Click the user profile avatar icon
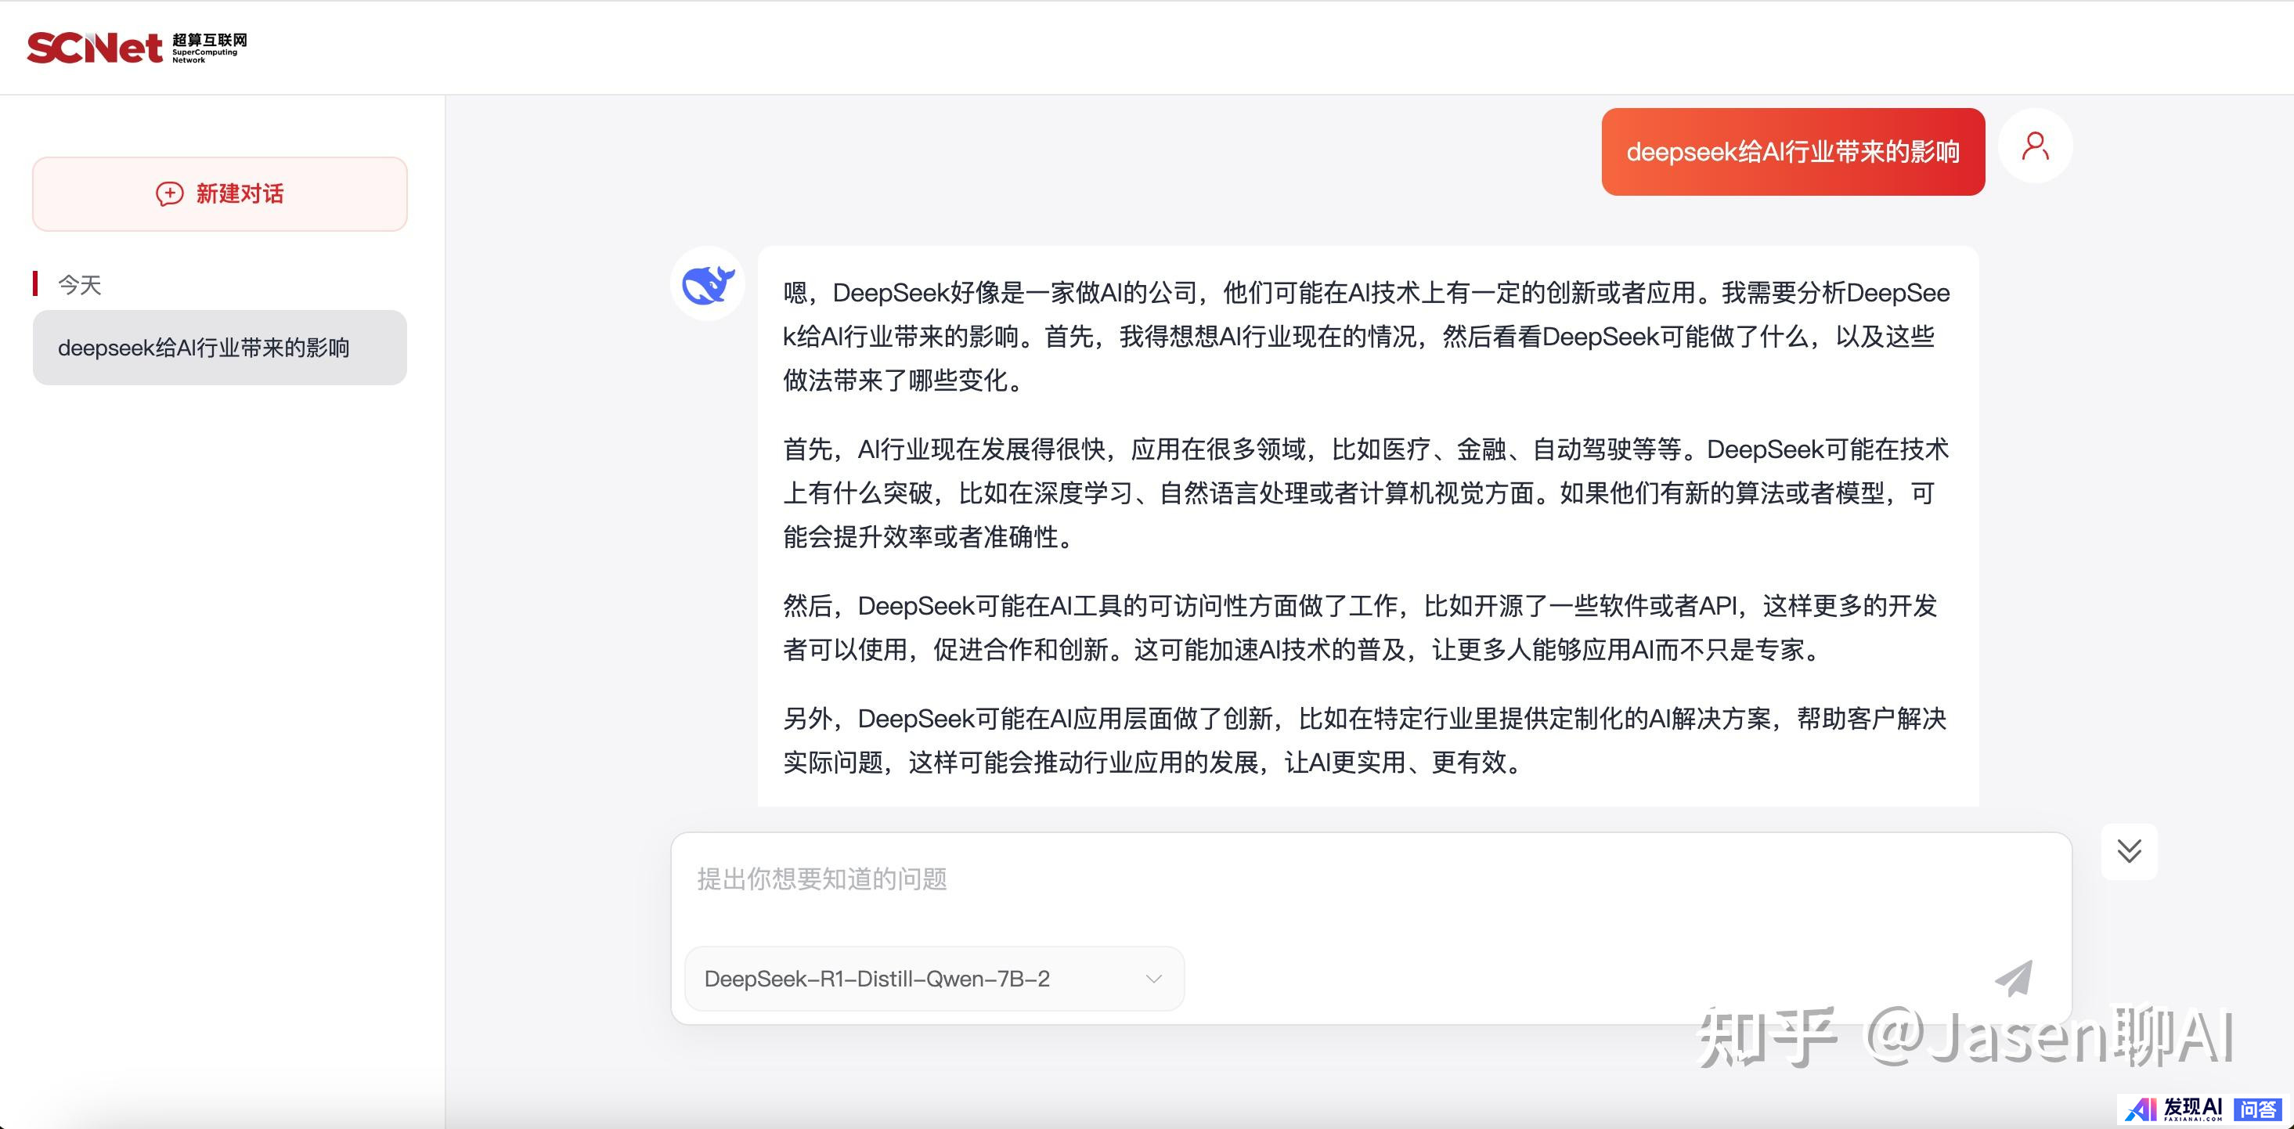The width and height of the screenshot is (2294, 1129). [x=2035, y=146]
